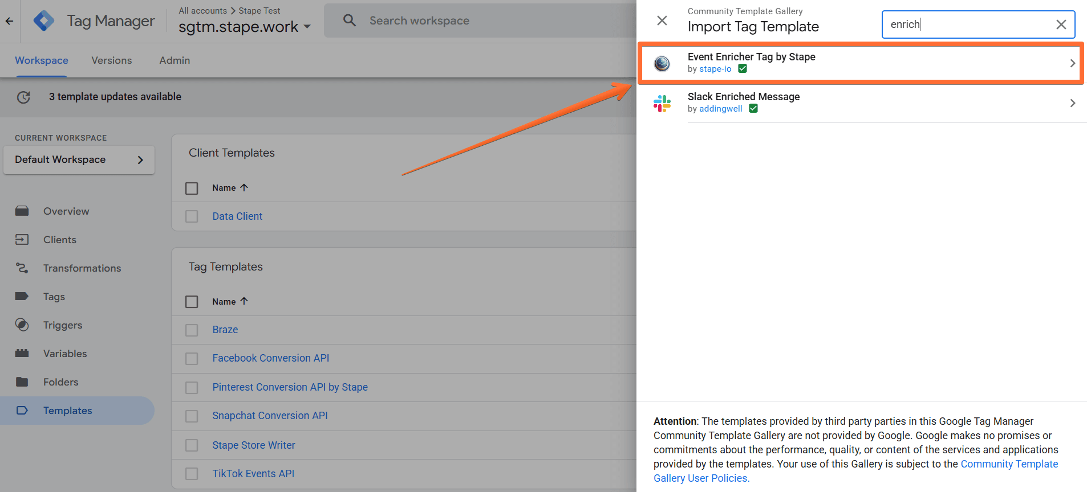This screenshot has width=1087, height=492.
Task: Open Facebook Conversion API template
Action: [x=271, y=358]
